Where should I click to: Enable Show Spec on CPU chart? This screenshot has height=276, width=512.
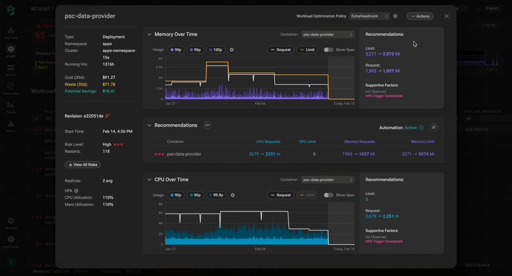click(329, 195)
